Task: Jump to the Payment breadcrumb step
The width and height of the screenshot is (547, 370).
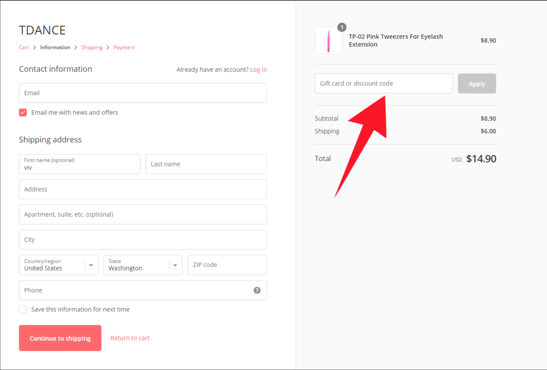Action: click(124, 48)
